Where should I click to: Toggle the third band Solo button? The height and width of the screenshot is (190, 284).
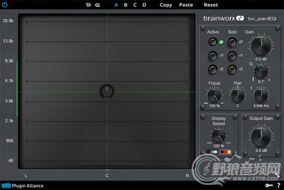point(232,69)
